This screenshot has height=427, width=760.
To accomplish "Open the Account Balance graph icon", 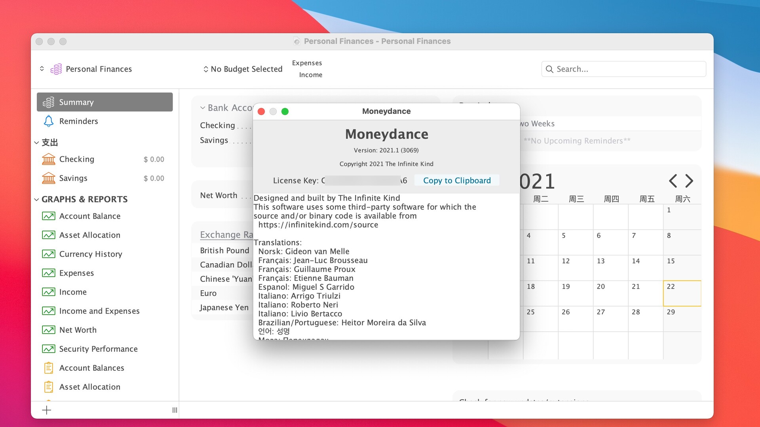I will pos(48,216).
